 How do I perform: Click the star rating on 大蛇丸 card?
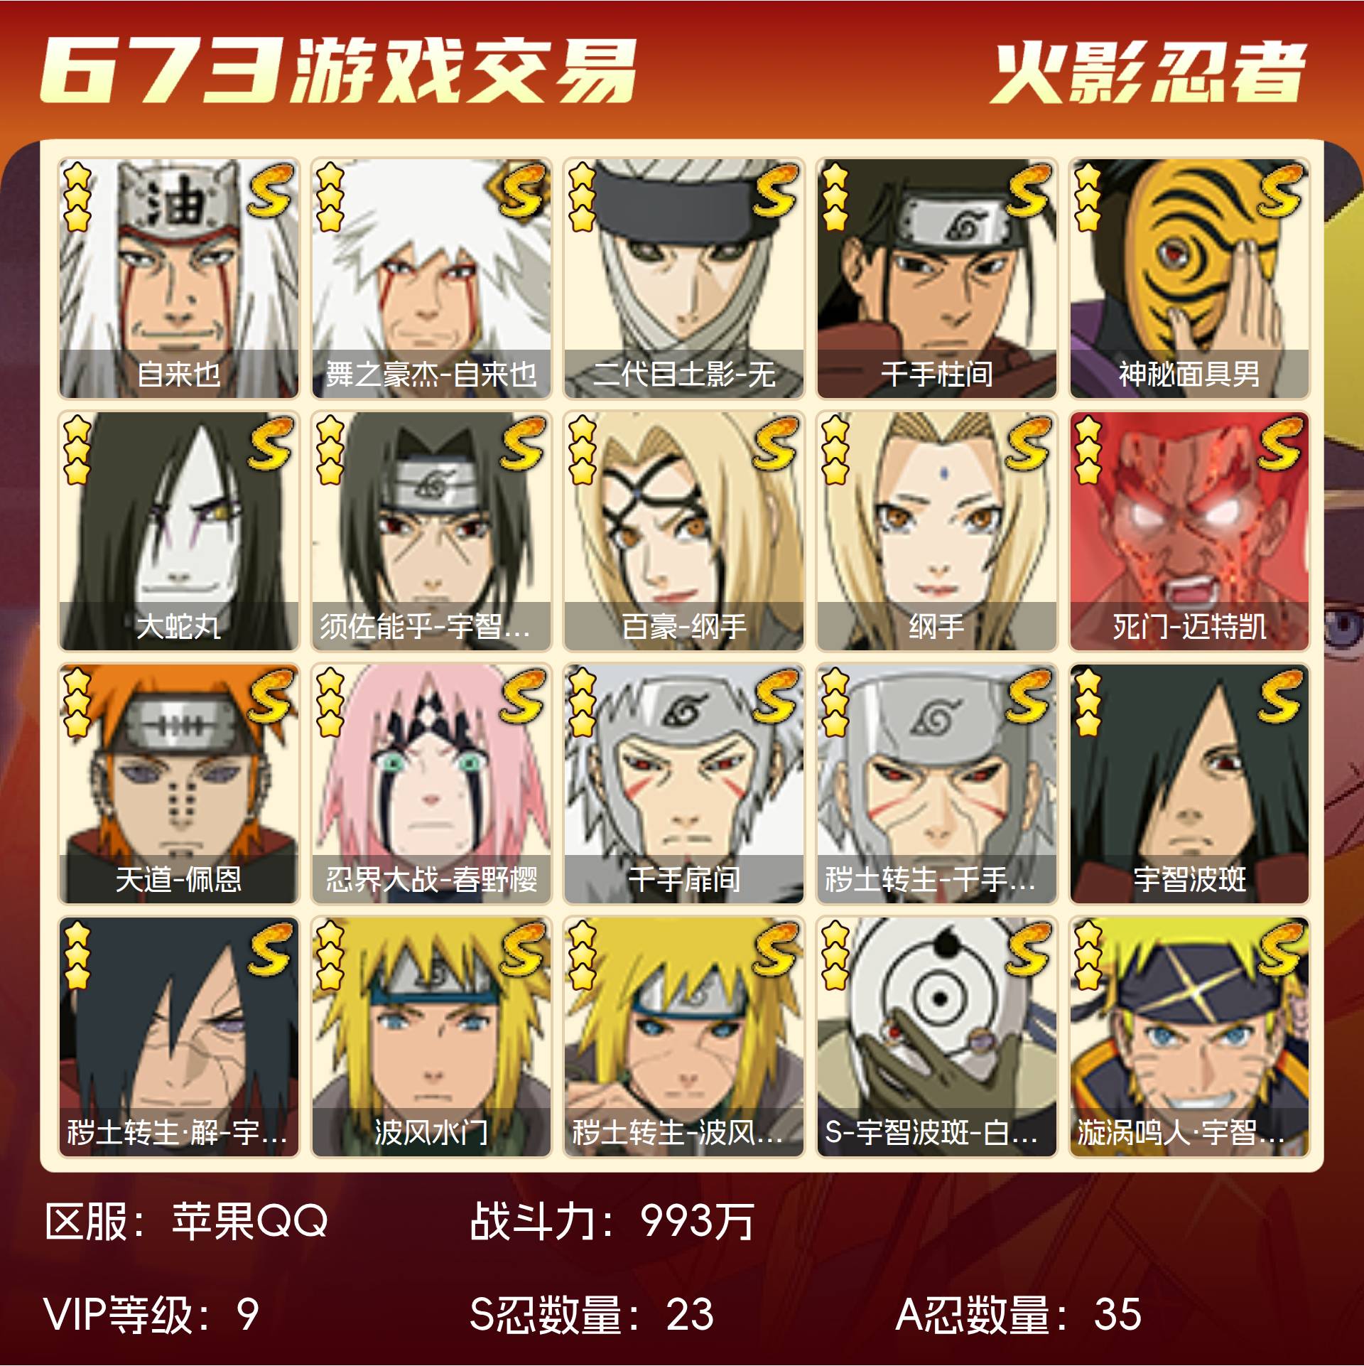pos(77,451)
